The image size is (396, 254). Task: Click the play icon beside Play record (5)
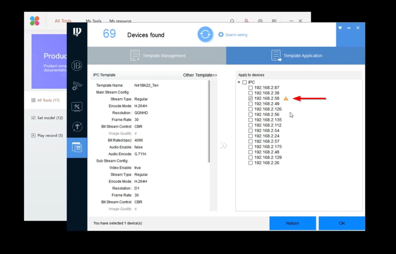(33, 135)
